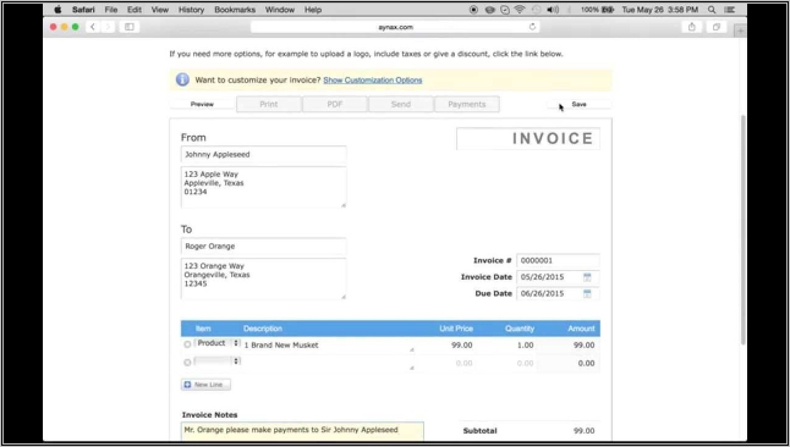Adjust the volume control in menu bar
The height and width of the screenshot is (447, 790).
[x=552, y=10]
